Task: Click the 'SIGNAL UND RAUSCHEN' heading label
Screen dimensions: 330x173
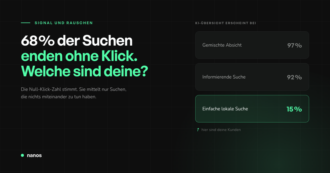Action: click(64, 23)
